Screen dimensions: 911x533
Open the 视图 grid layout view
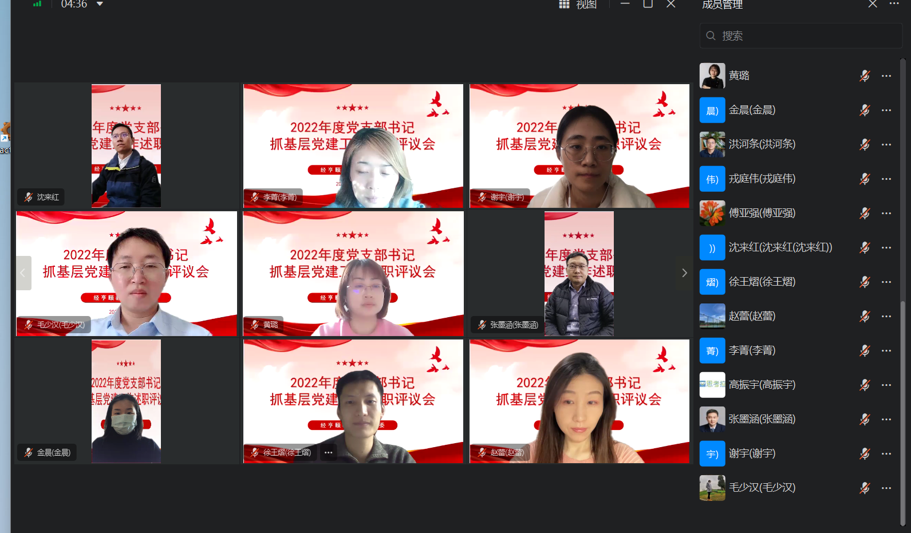pos(578,5)
